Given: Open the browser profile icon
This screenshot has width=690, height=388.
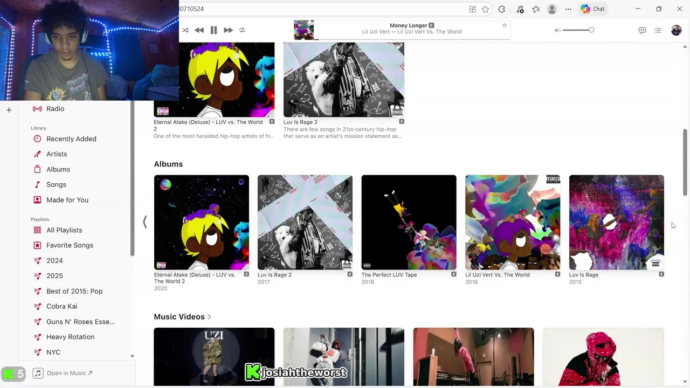Looking at the screenshot, I should pyautogui.click(x=552, y=9).
